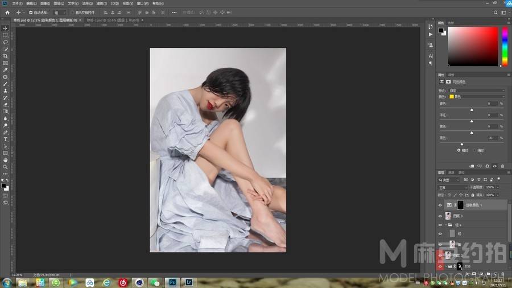512x288 pixels.
Task: Adjust the Black slider handle
Action: click(462, 144)
